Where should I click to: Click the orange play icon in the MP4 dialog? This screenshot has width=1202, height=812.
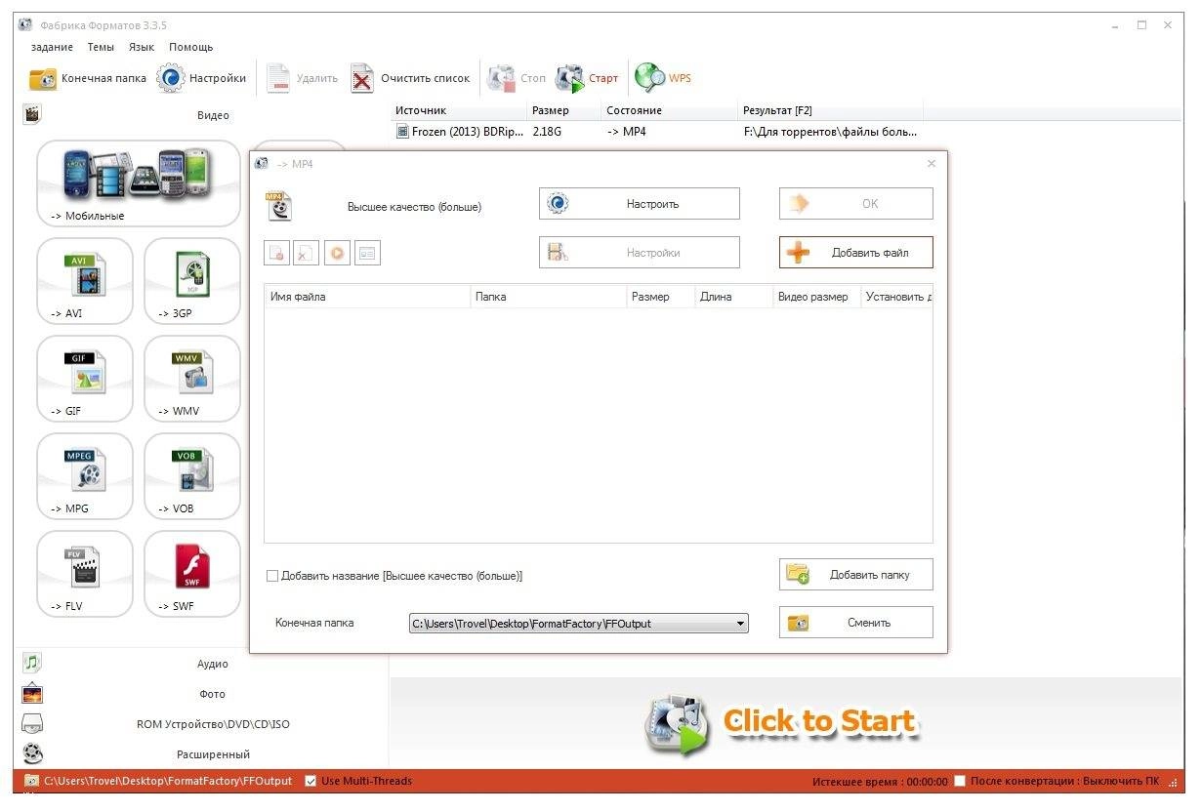(x=337, y=253)
